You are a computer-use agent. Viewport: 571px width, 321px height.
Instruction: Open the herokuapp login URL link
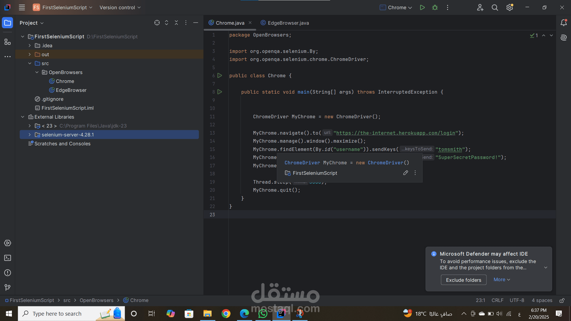pyautogui.click(x=396, y=133)
